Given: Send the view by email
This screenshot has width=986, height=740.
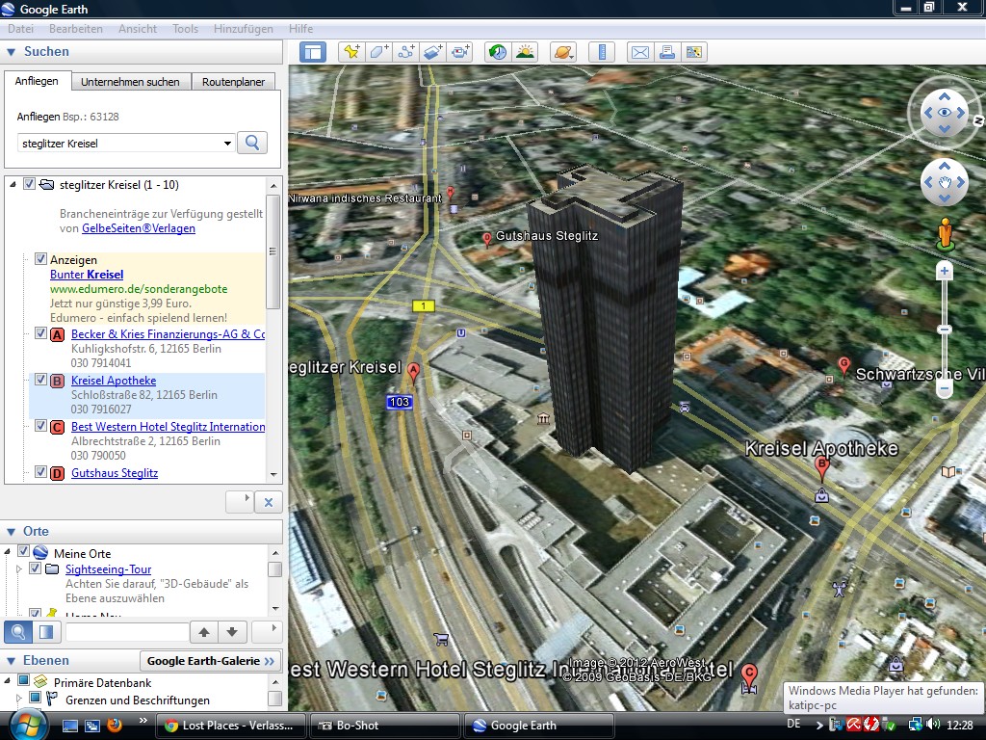Looking at the screenshot, I should coord(640,52).
